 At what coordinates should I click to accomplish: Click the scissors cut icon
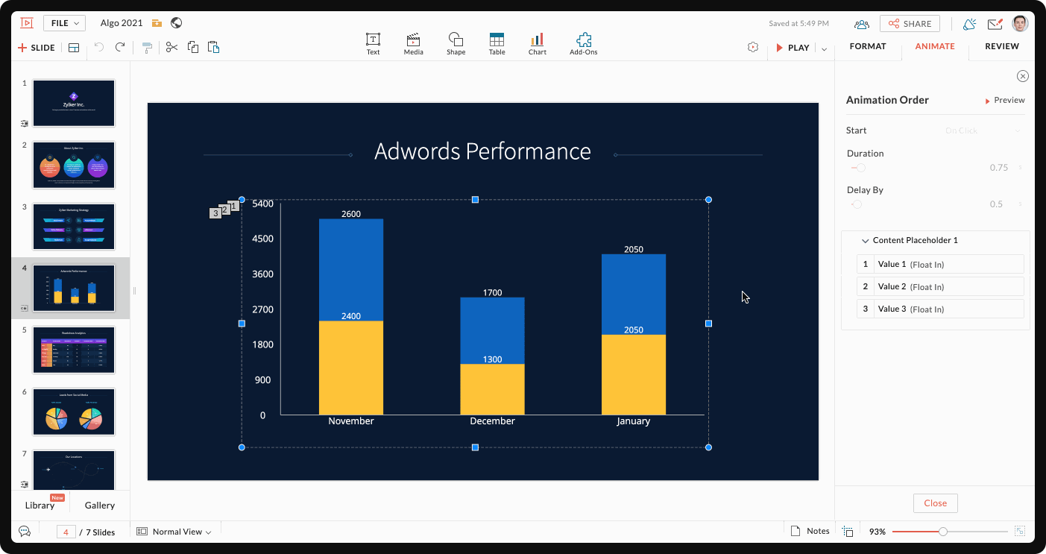tap(171, 47)
